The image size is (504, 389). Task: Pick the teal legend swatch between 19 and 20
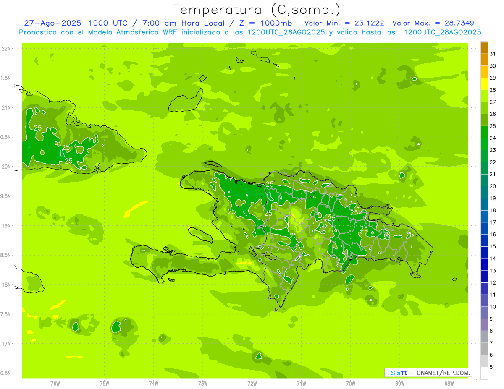pyautogui.click(x=484, y=192)
